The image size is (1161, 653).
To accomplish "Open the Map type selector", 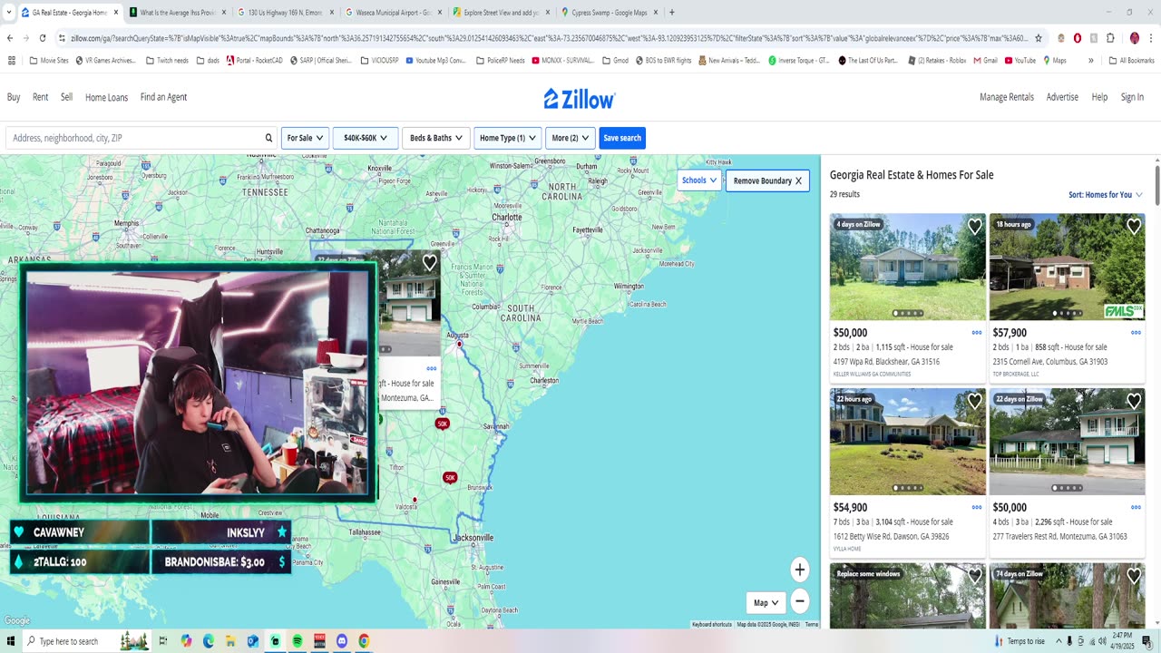I will pyautogui.click(x=766, y=602).
